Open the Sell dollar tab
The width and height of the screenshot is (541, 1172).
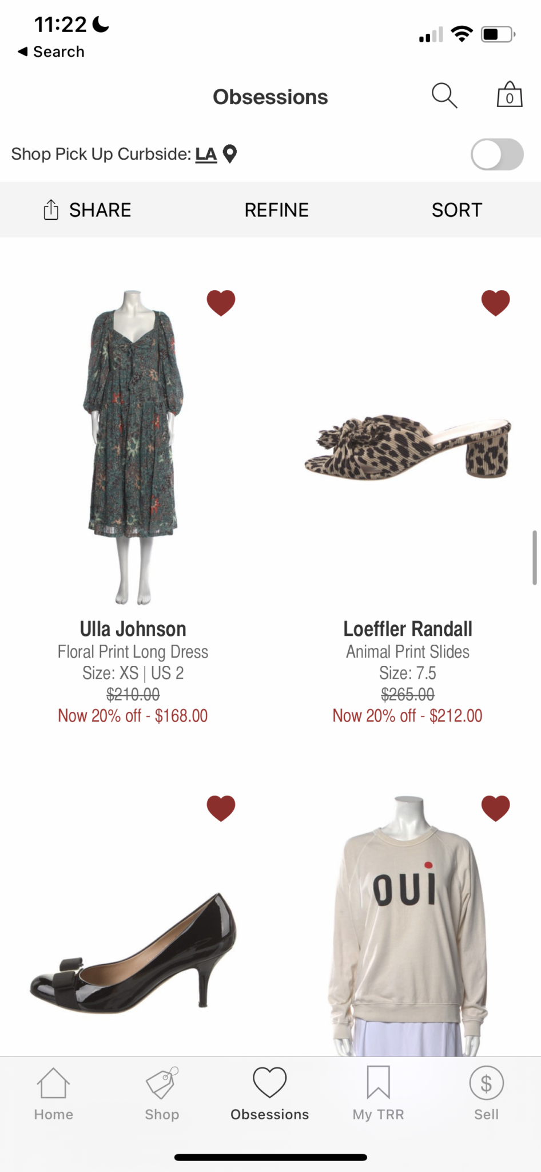486,1094
